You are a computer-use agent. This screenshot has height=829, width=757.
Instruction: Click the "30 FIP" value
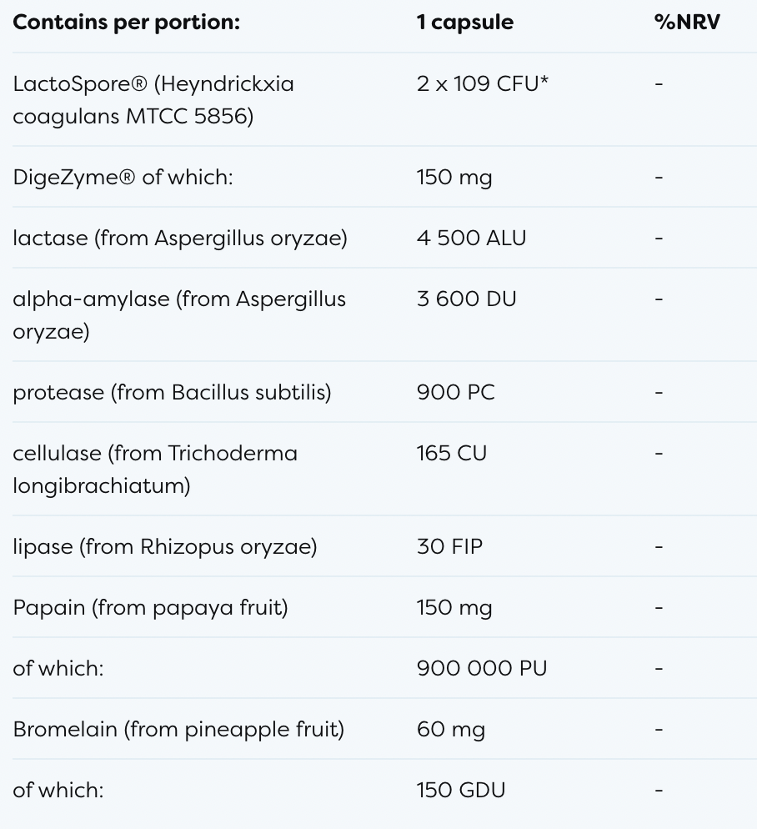449,546
